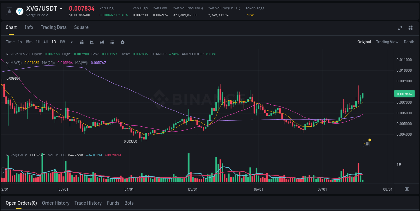
Task: Collapse the OHLC info row chevron
Action: point(7,54)
